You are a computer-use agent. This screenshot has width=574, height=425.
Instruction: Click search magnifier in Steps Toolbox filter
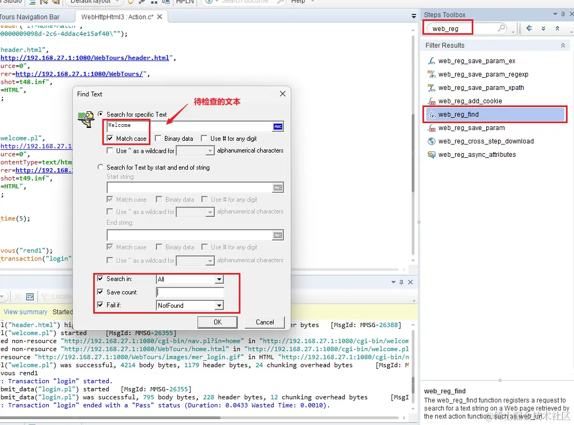502,28
